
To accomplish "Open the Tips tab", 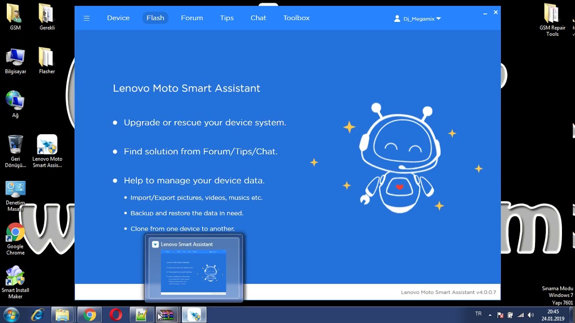I will point(227,18).
